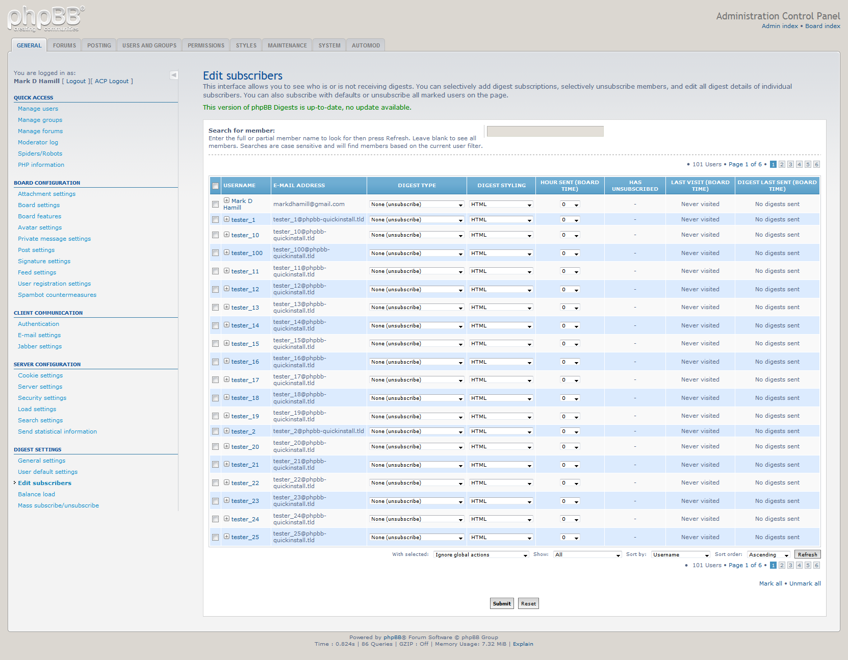Viewport: 848px width, 660px height.
Task: Click the phpBB logo
Action: tap(46, 19)
